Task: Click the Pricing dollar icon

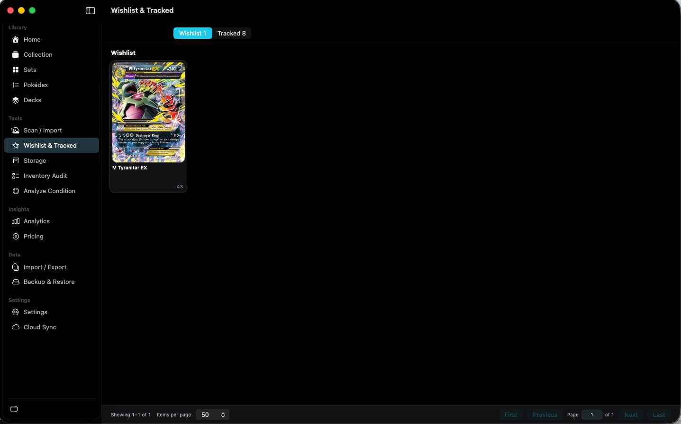Action: point(16,236)
